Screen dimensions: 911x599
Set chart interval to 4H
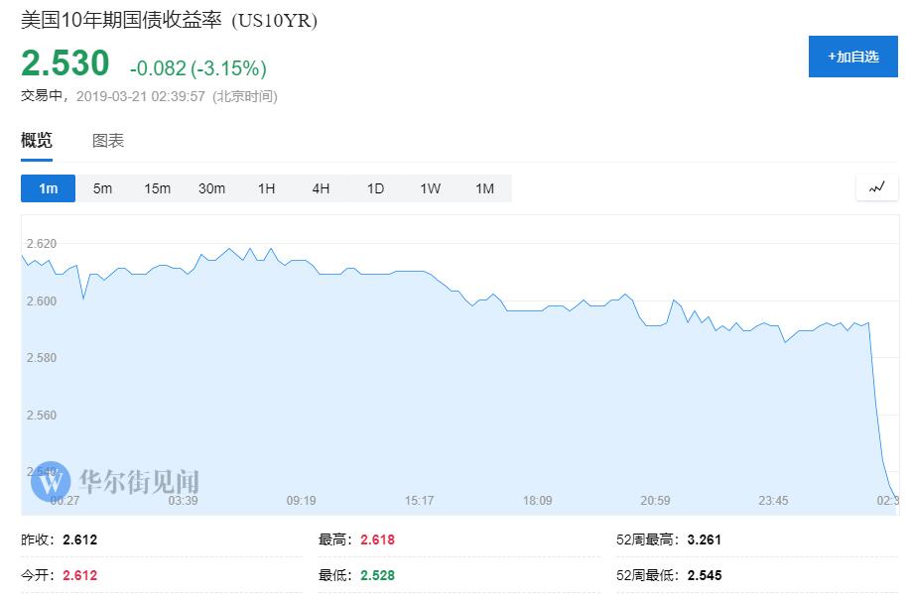click(x=321, y=188)
